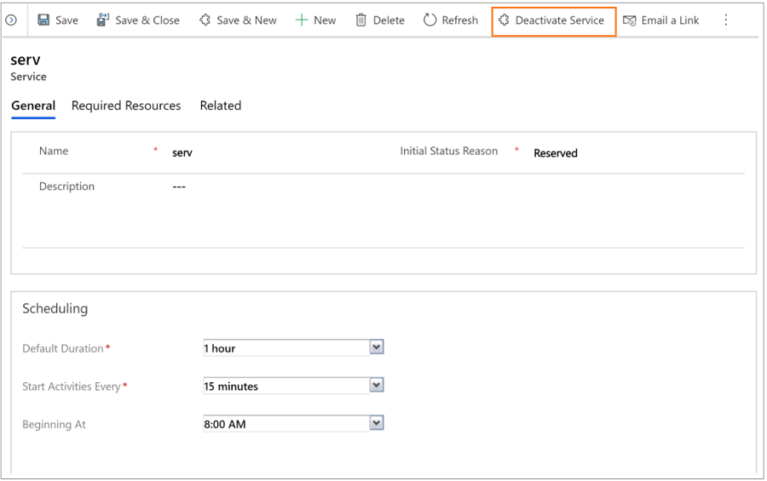Viewport: 767px width, 481px height.
Task: Click the Refresh circular arrow icon
Action: coord(430,20)
